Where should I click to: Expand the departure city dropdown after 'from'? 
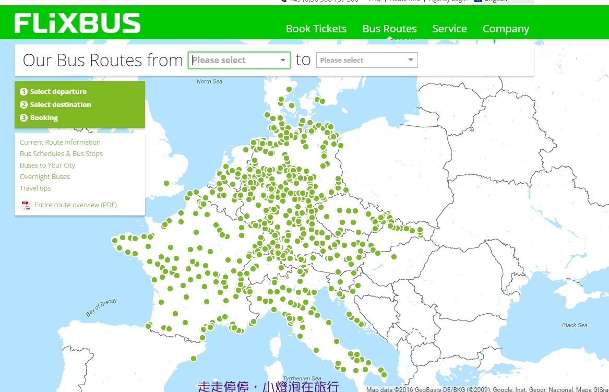pyautogui.click(x=239, y=60)
